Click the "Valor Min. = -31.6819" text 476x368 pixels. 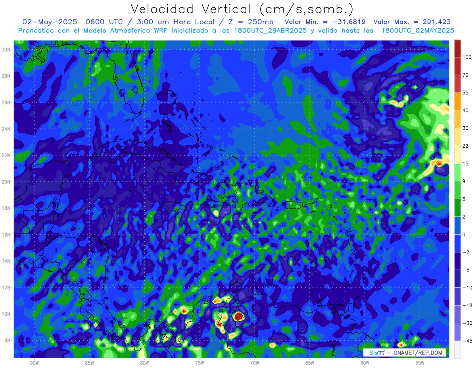coord(325,22)
